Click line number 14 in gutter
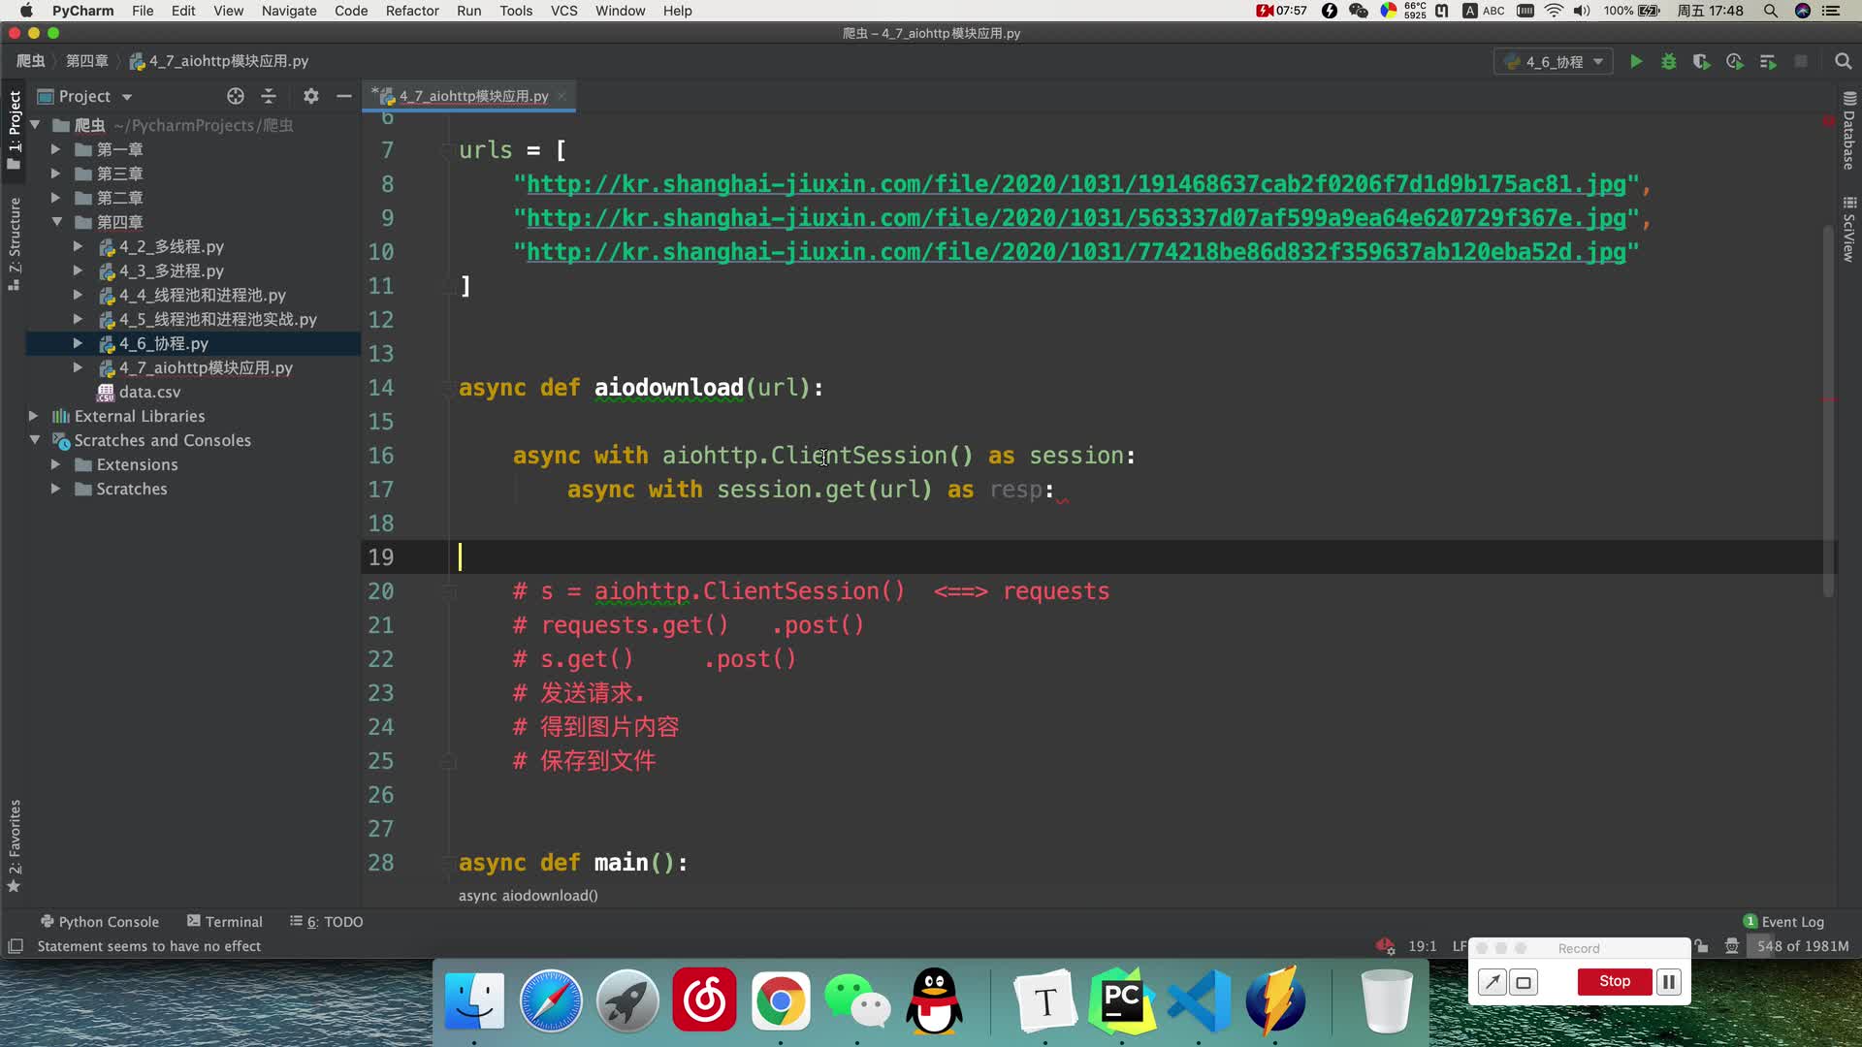 click(x=381, y=388)
